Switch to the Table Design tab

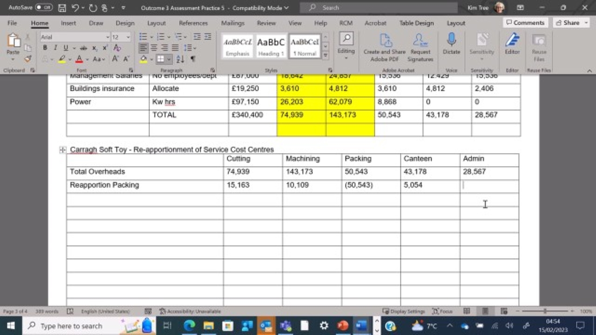pyautogui.click(x=416, y=23)
